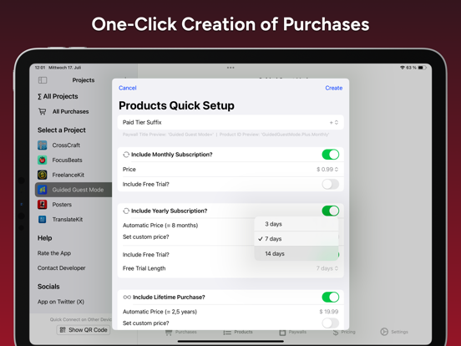Open the All Purchases cart icon
461x346 pixels.
[43, 111]
